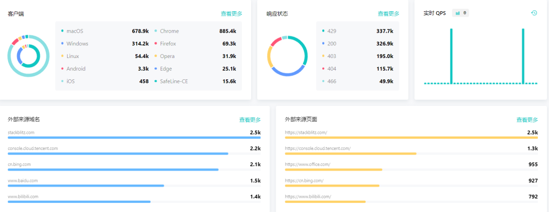Click the 响应状态 panel title

278,14
